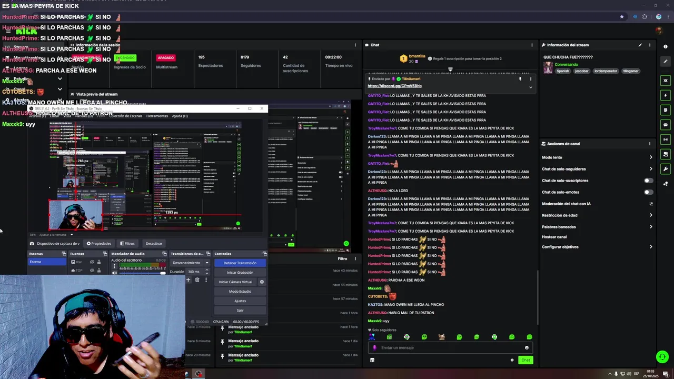Open chat settings gear icon
This screenshot has width=674, height=379.
click(x=512, y=360)
